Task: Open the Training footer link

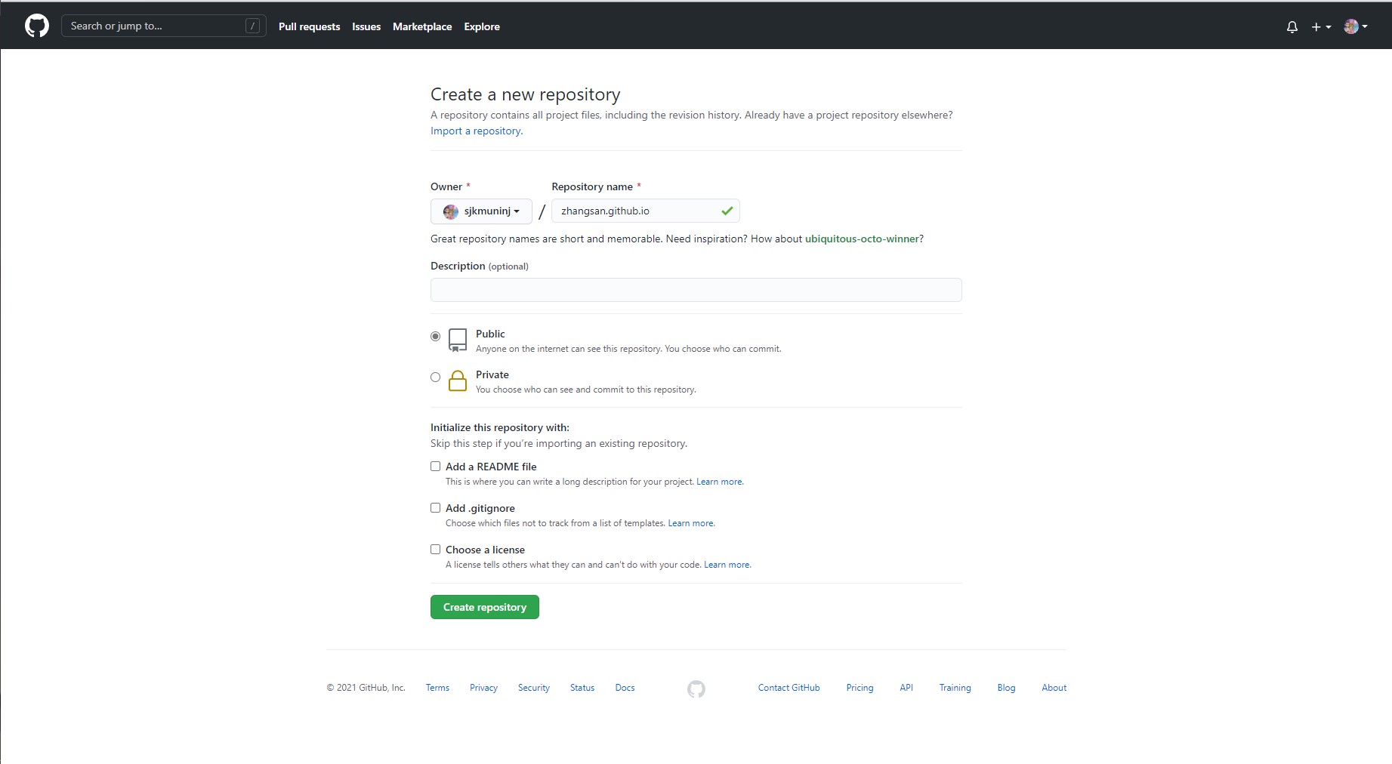Action: pyautogui.click(x=955, y=688)
